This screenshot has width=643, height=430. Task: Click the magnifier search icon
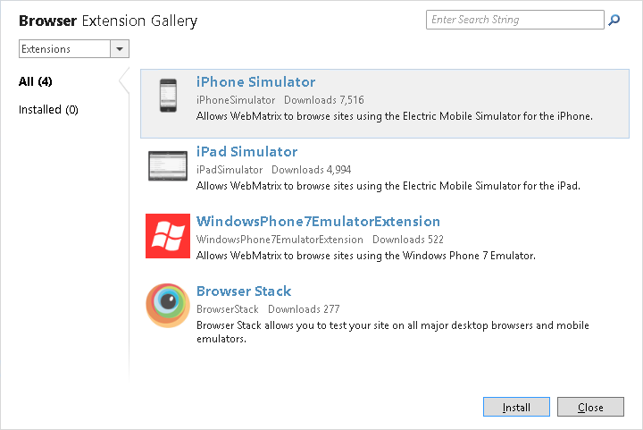[614, 20]
